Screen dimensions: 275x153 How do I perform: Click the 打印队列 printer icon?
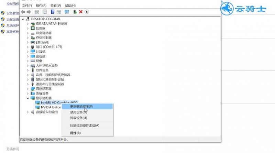pos(33,42)
